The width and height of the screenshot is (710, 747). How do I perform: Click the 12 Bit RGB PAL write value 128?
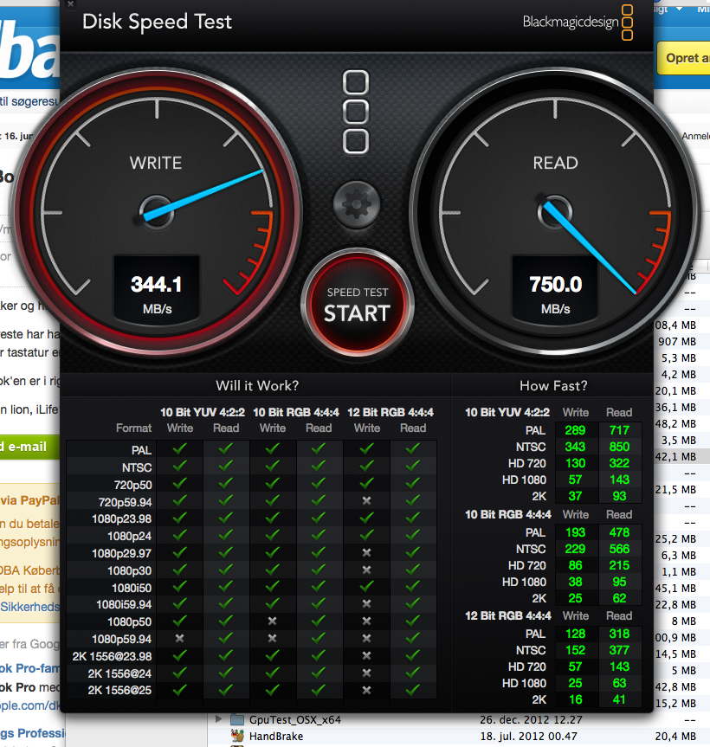(x=575, y=634)
